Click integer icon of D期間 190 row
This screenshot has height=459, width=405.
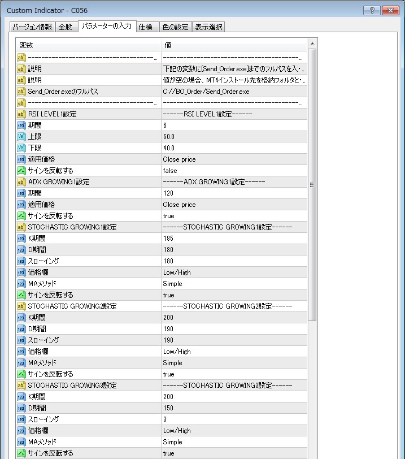coord(21,329)
